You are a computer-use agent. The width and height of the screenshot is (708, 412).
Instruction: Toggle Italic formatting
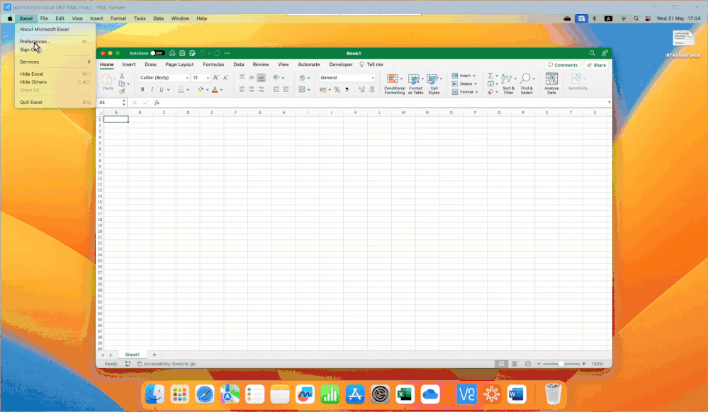click(x=152, y=90)
